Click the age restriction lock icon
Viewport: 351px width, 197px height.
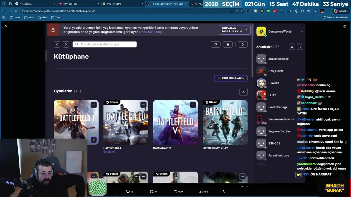pyautogui.click(x=53, y=30)
